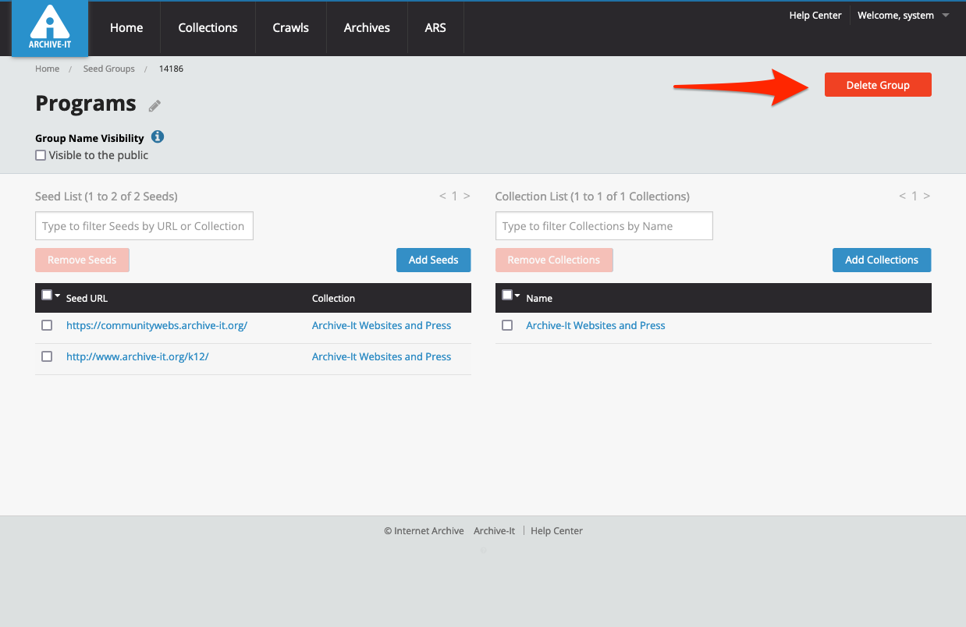The width and height of the screenshot is (966, 627).
Task: Open the Collections menu in navbar
Action: [x=208, y=28]
